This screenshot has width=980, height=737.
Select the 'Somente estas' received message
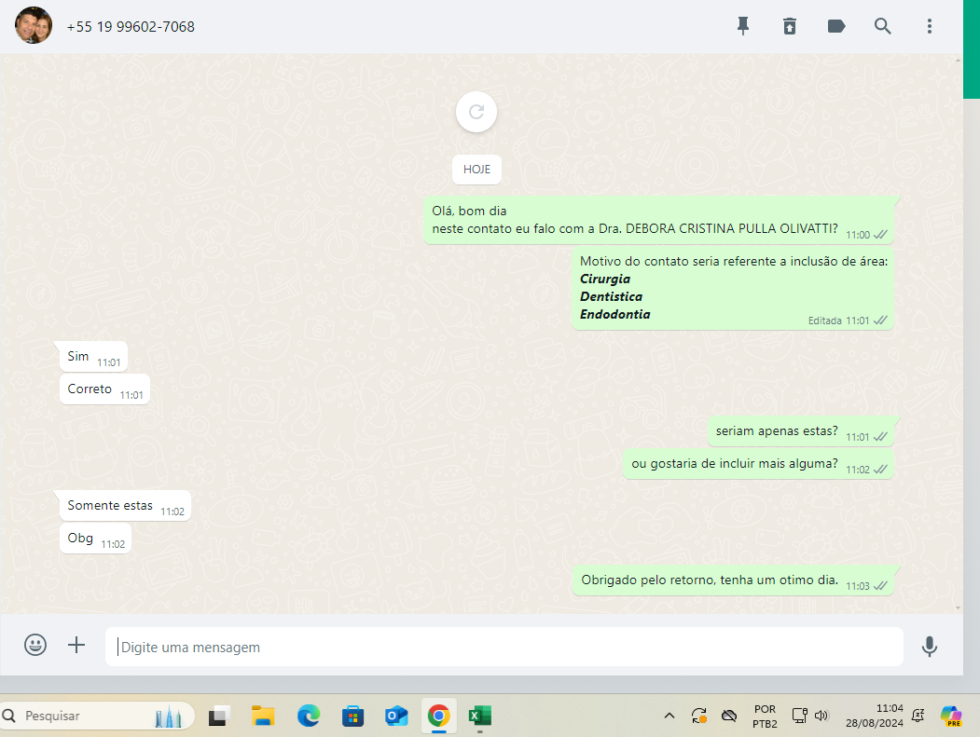tap(110, 506)
